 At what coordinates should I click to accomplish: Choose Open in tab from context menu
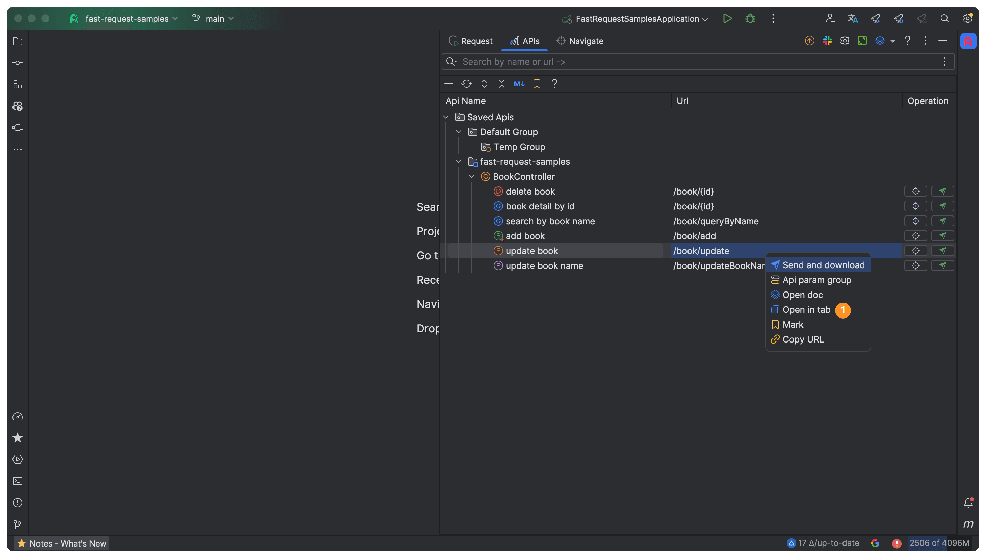[x=806, y=310]
